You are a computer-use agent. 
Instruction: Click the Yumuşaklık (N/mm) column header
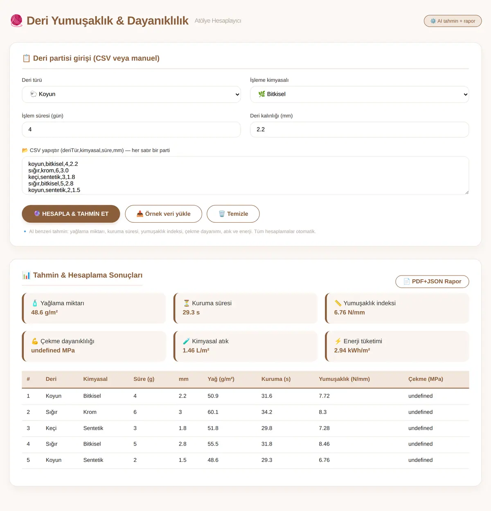(345, 379)
